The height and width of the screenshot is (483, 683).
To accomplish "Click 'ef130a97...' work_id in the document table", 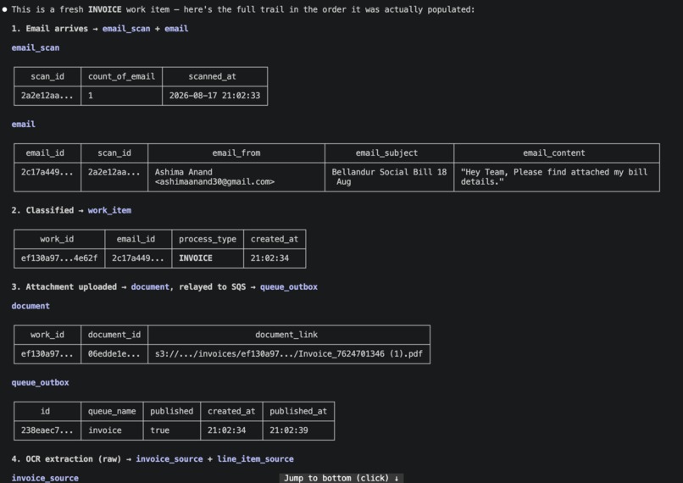I will click(x=47, y=354).
